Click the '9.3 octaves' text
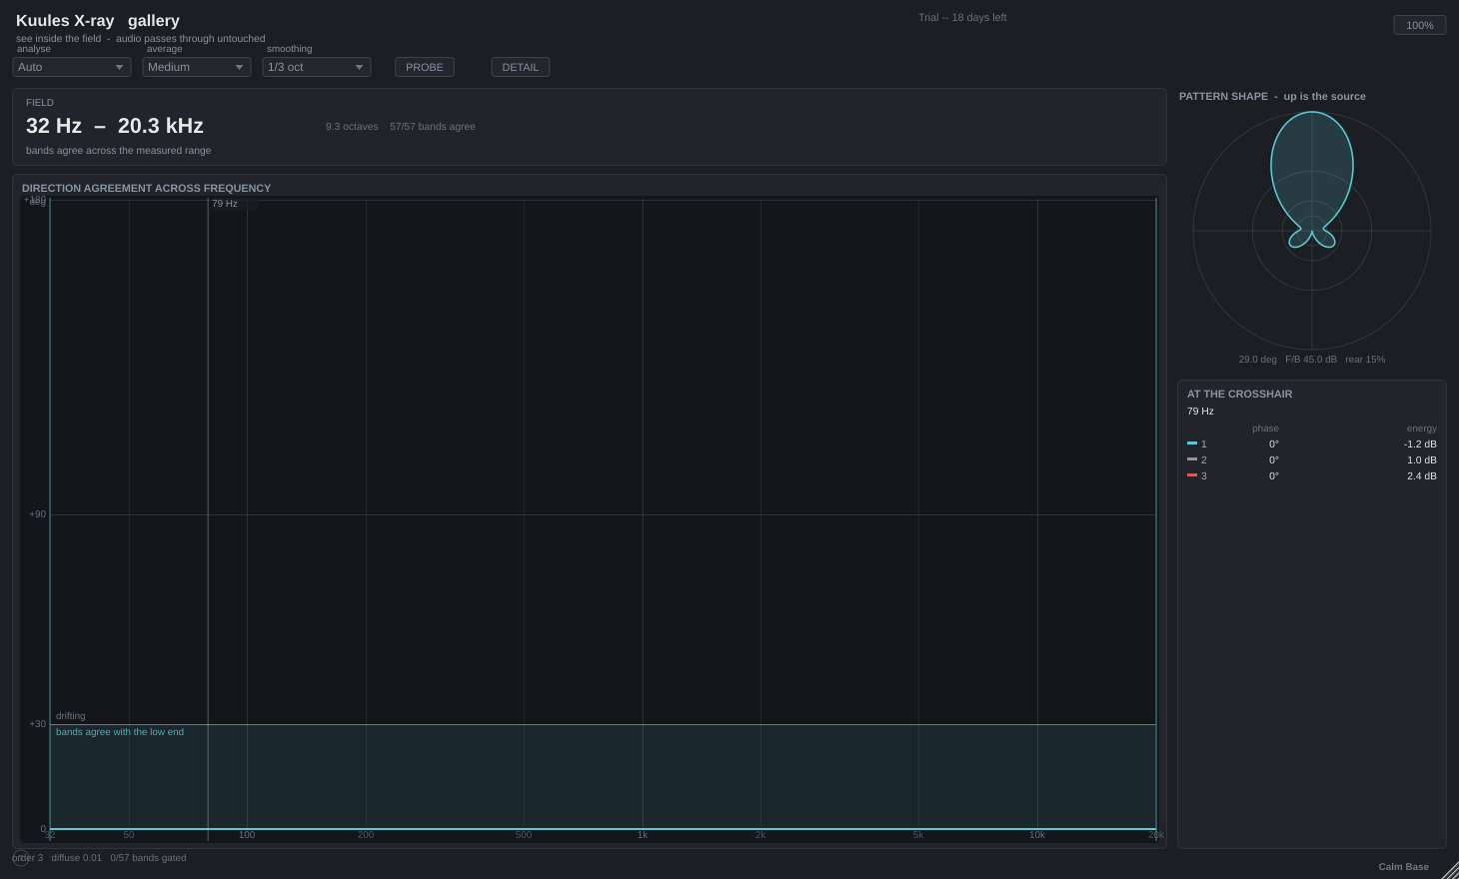This screenshot has height=879, width=1459. 352,127
